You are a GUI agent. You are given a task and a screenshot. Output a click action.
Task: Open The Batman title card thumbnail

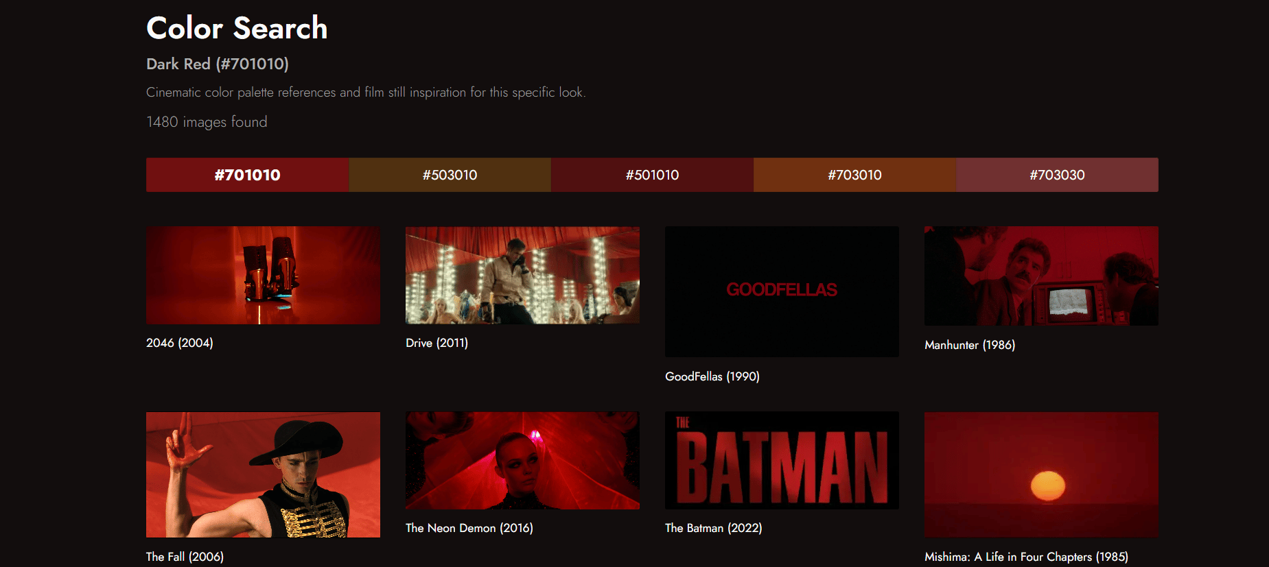tap(782, 460)
